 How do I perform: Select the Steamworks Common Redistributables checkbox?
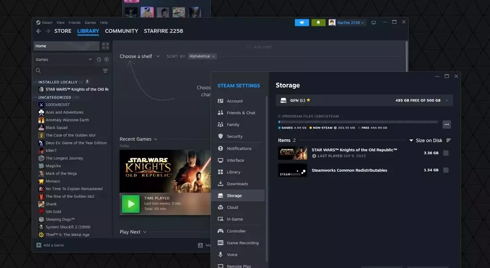[445, 170]
